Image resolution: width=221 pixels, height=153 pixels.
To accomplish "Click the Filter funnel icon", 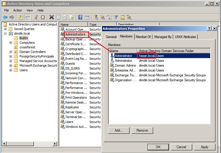I will click(116, 17).
